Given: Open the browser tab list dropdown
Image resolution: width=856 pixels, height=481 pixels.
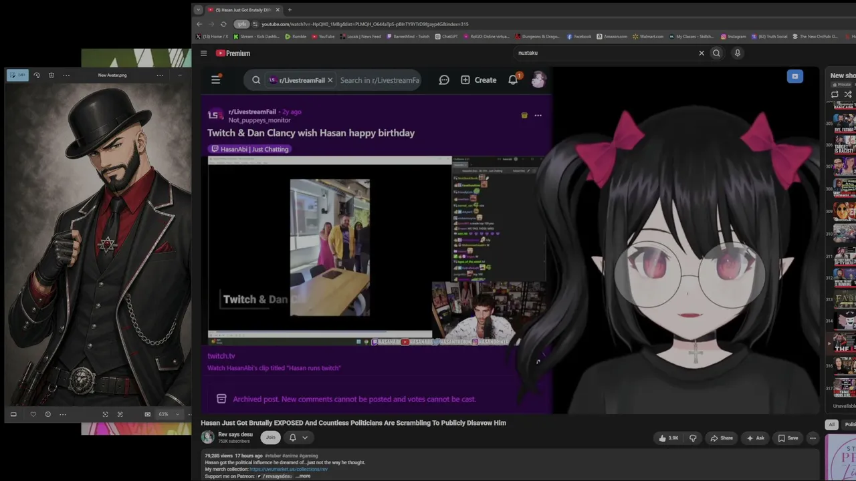Looking at the screenshot, I should pos(198,9).
